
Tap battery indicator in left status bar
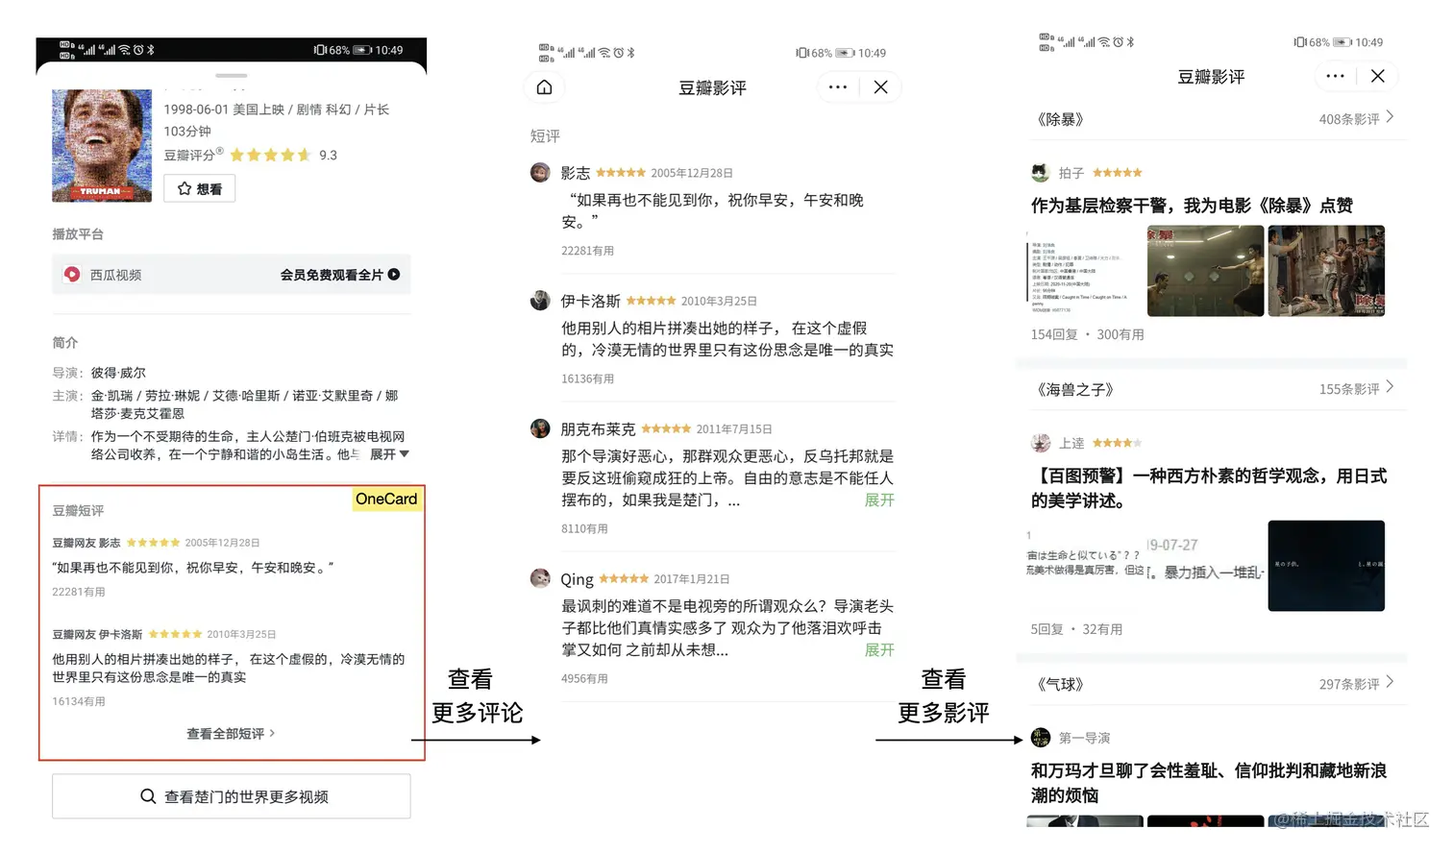pos(362,50)
